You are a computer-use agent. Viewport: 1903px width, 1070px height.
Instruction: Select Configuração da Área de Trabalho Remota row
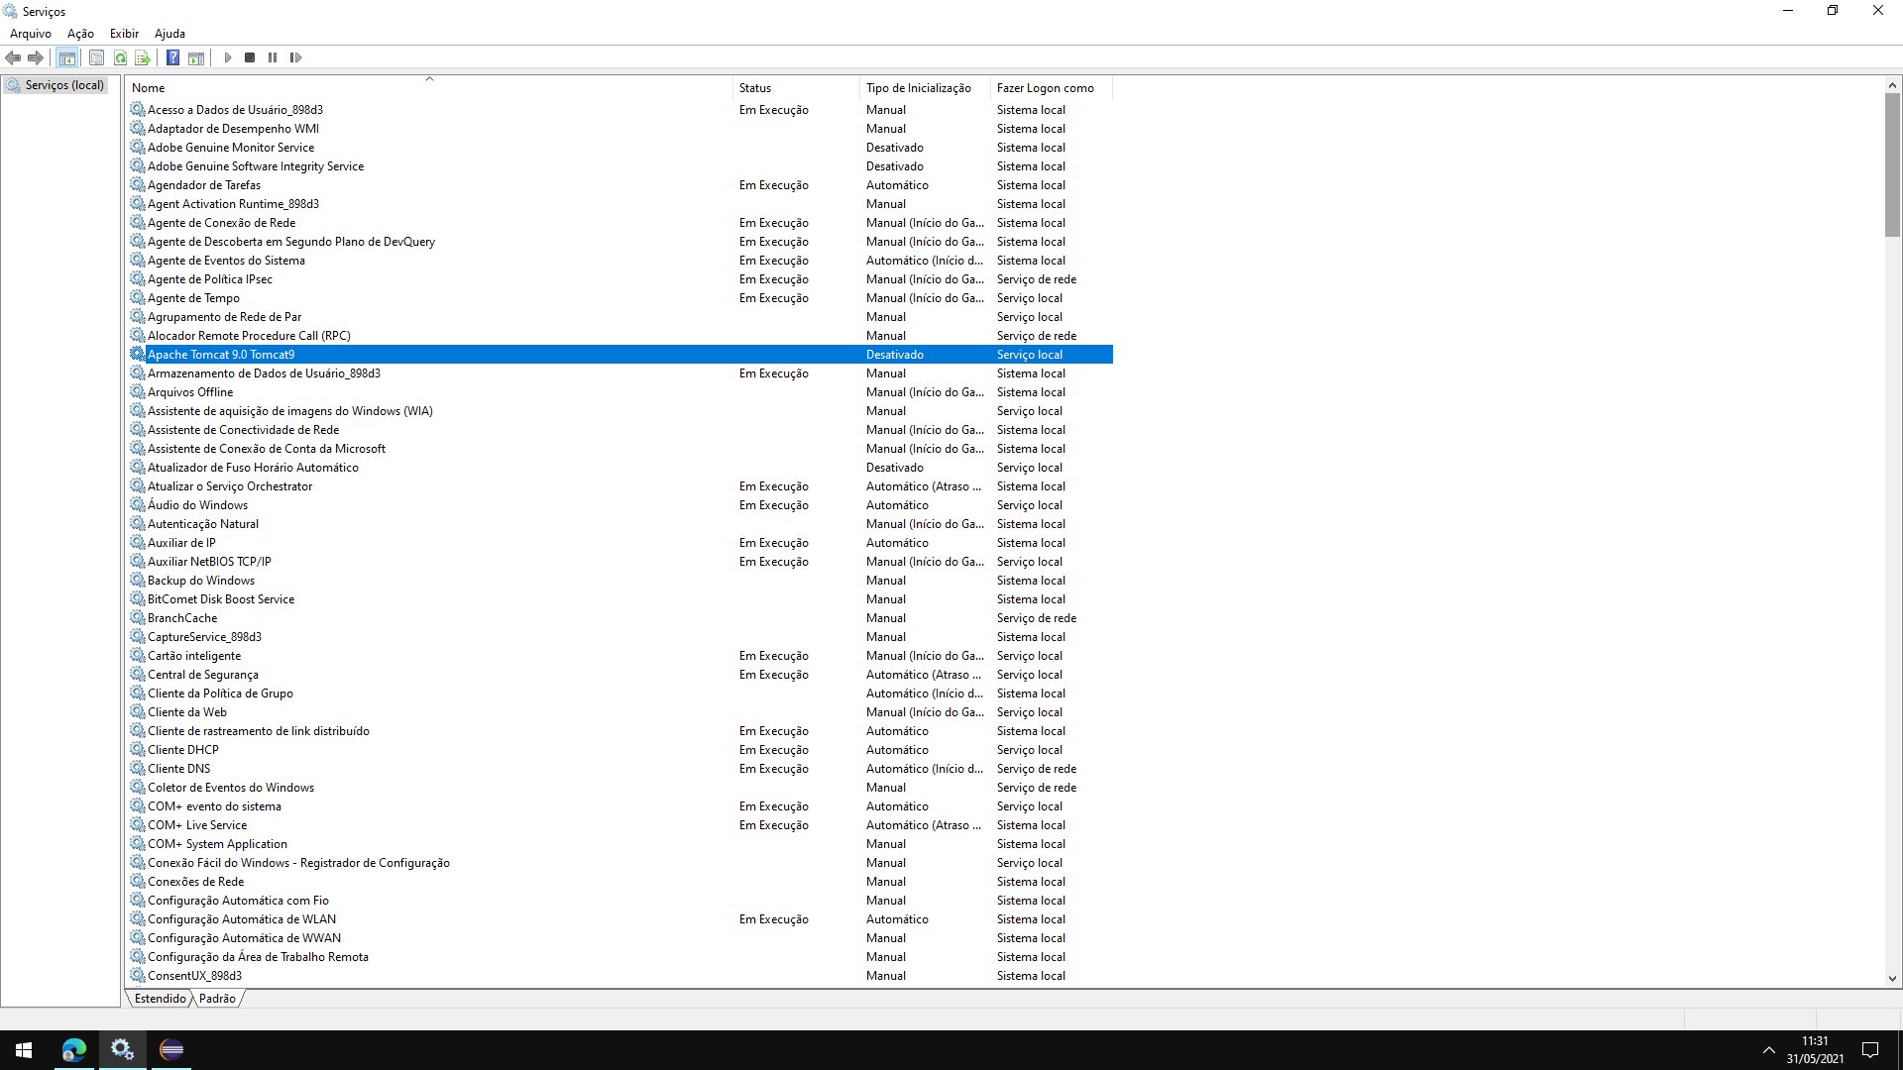(620, 957)
